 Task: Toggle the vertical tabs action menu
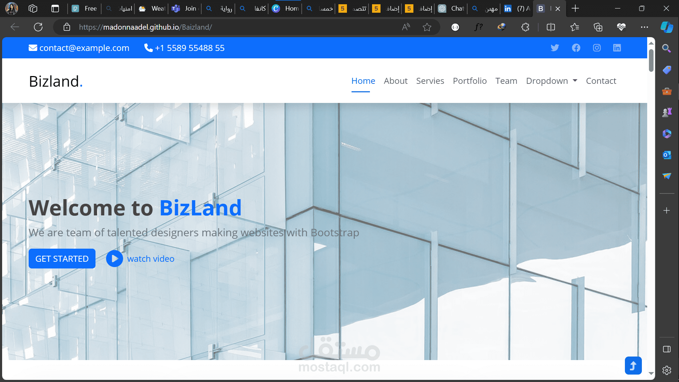coord(55,8)
